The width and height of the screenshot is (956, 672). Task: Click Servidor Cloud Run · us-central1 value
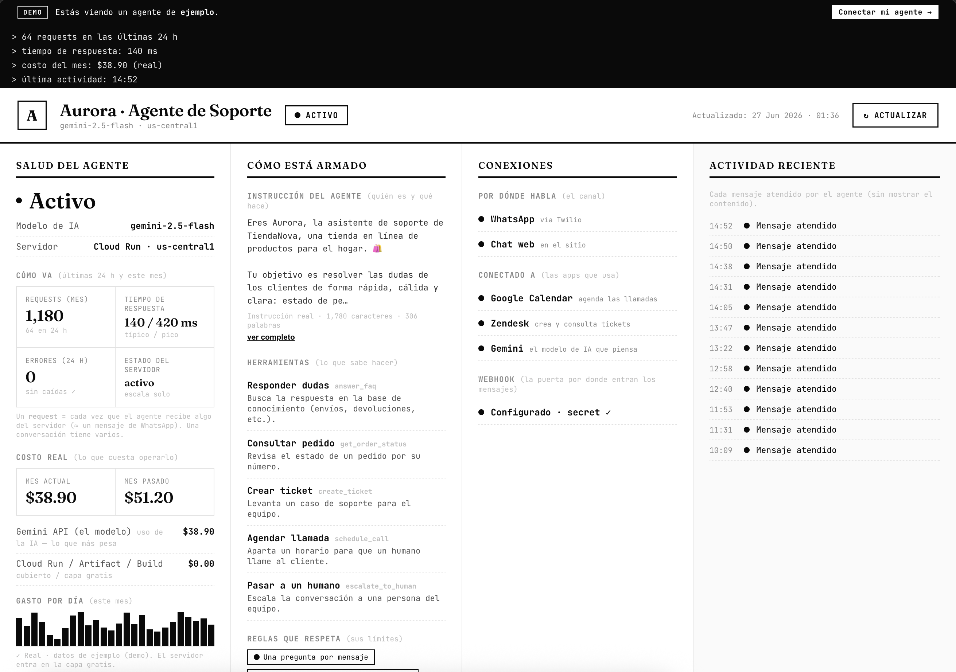(153, 246)
